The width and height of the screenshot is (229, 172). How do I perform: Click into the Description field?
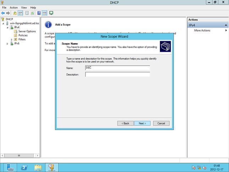[118, 74]
